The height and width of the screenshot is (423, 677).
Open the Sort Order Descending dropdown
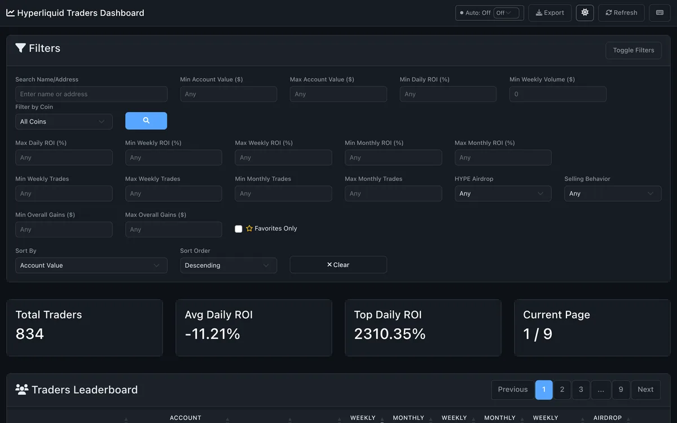point(228,265)
